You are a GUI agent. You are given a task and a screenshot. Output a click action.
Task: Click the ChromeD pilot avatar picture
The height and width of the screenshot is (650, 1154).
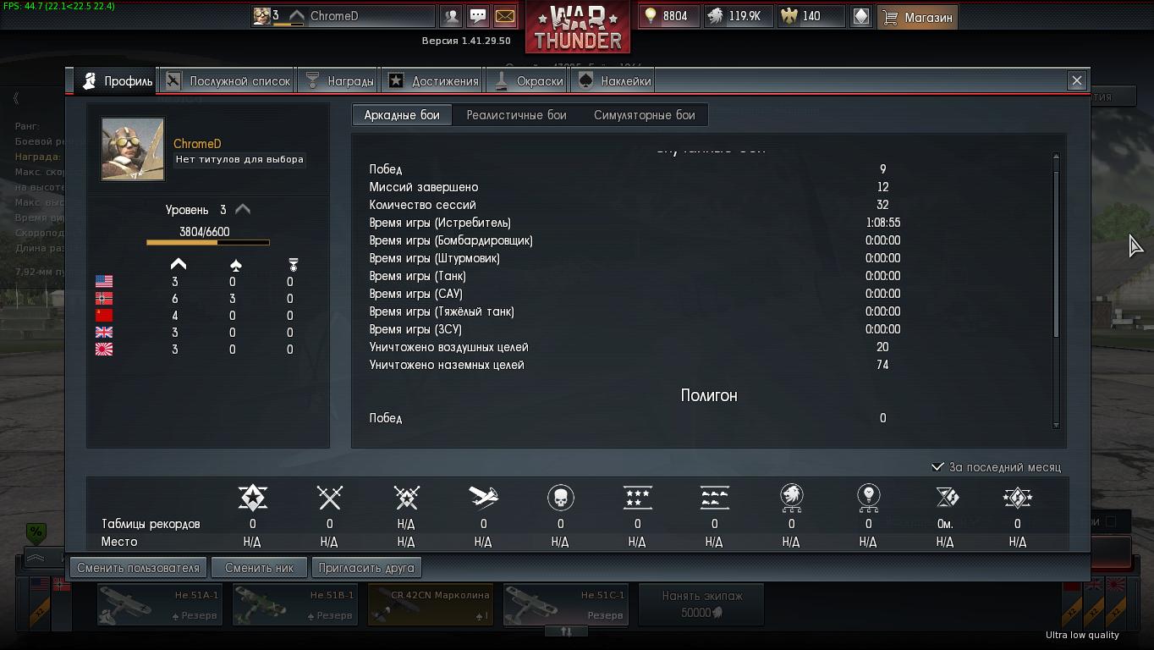coord(133,149)
